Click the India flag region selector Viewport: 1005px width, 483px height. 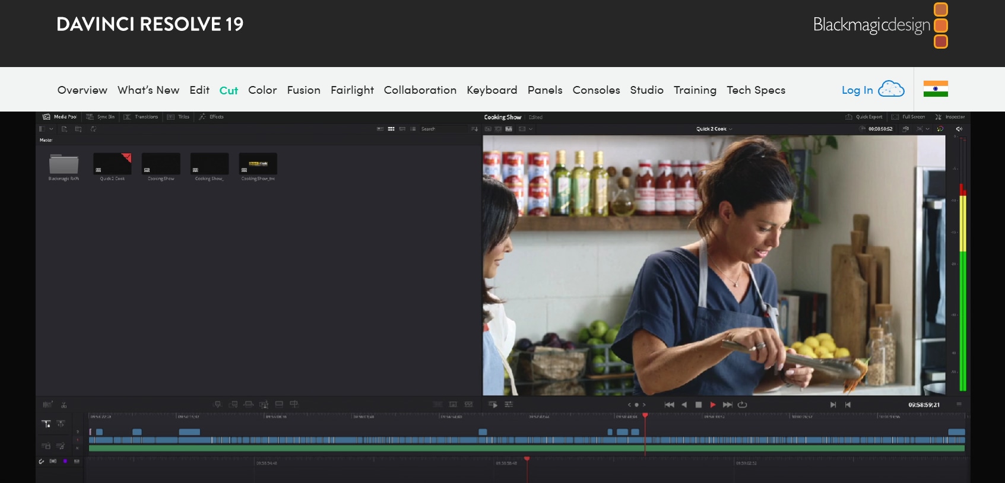pyautogui.click(x=936, y=88)
